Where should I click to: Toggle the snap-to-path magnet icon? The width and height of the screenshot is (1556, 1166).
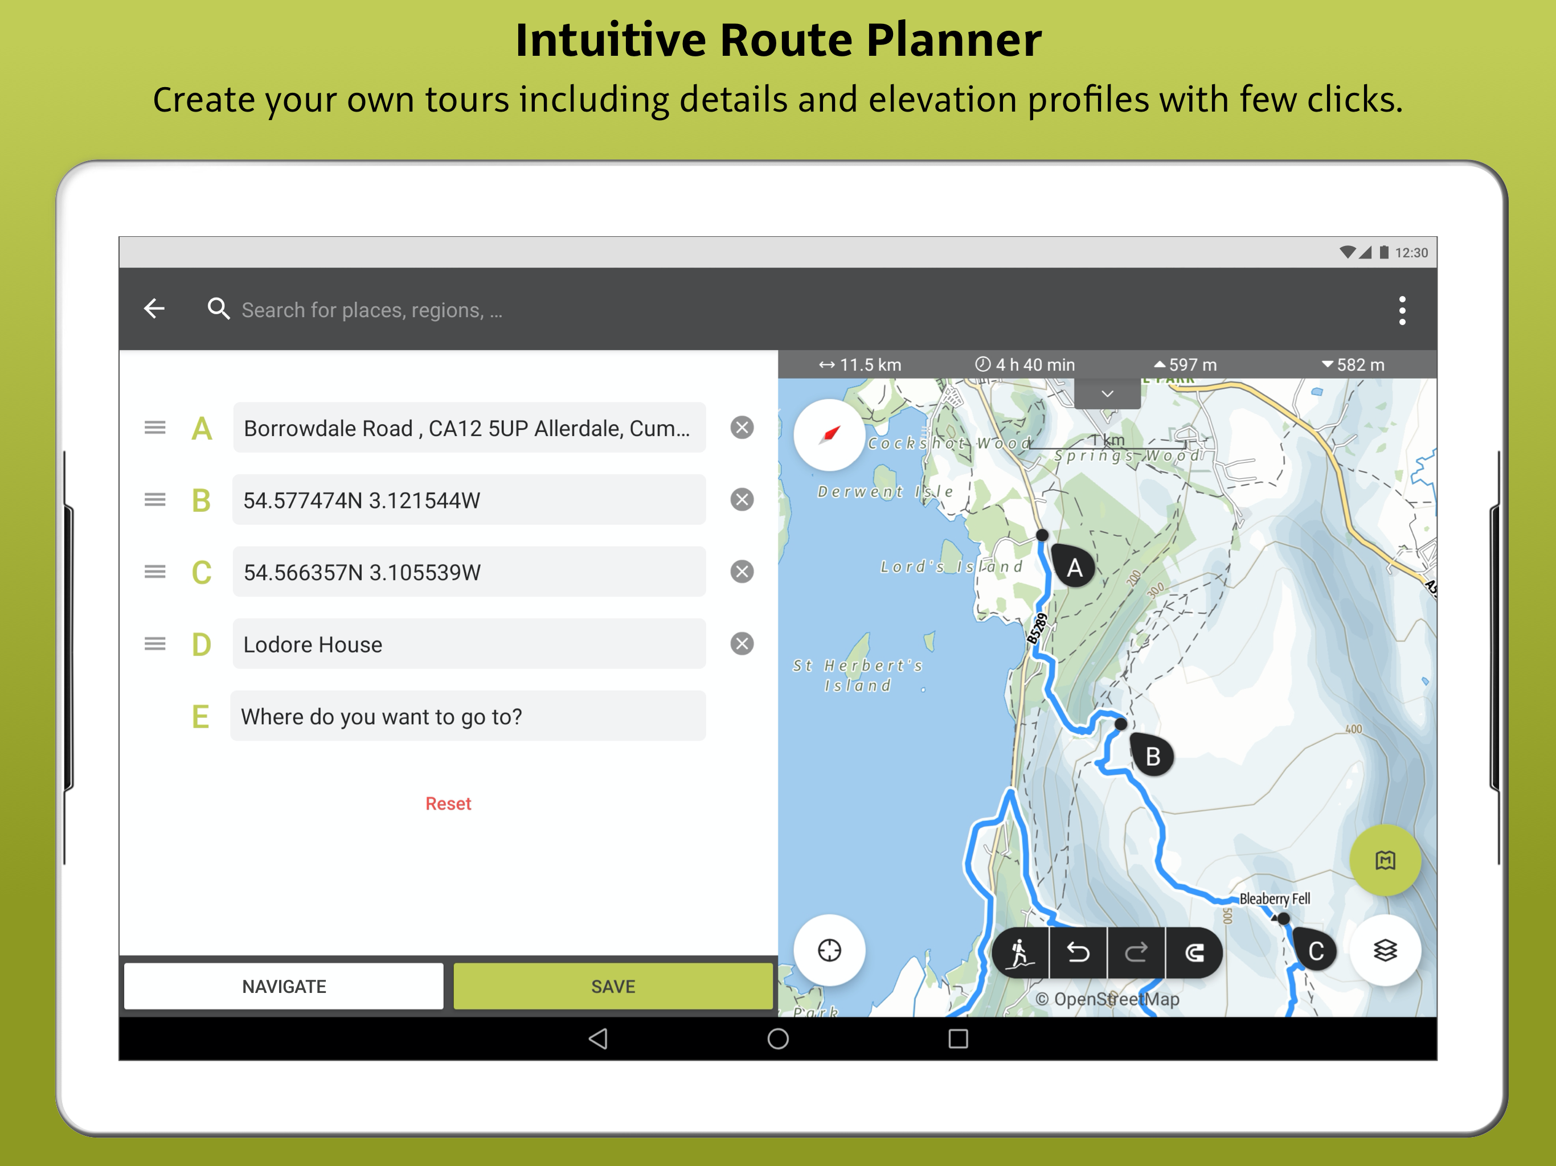[x=1194, y=954]
